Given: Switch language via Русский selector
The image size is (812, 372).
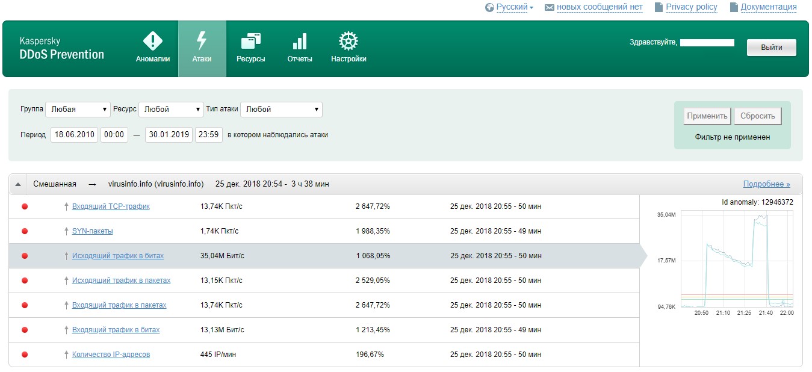Looking at the screenshot, I should 510,7.
